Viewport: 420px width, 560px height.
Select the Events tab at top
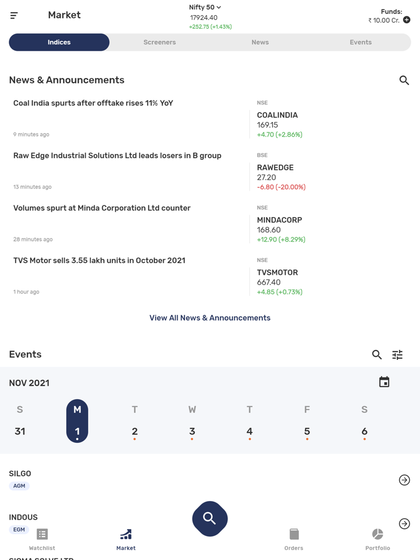point(360,43)
